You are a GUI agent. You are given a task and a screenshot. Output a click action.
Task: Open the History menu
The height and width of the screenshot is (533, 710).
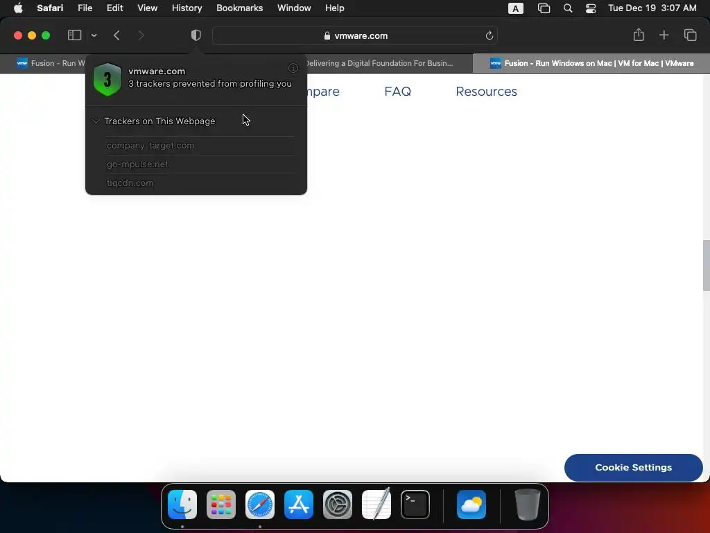point(187,8)
